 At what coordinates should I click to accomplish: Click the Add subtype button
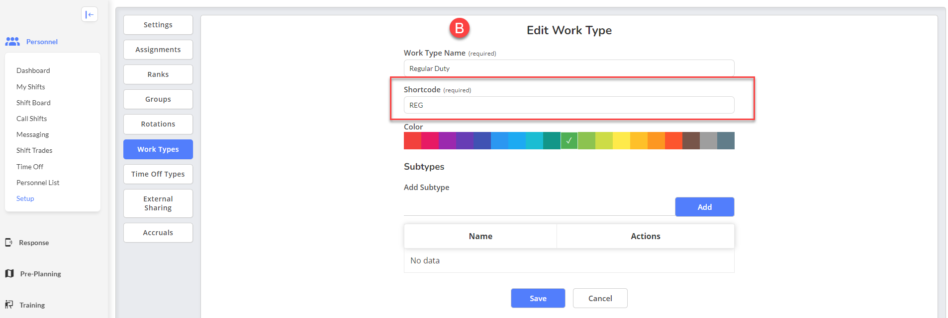[x=704, y=207]
